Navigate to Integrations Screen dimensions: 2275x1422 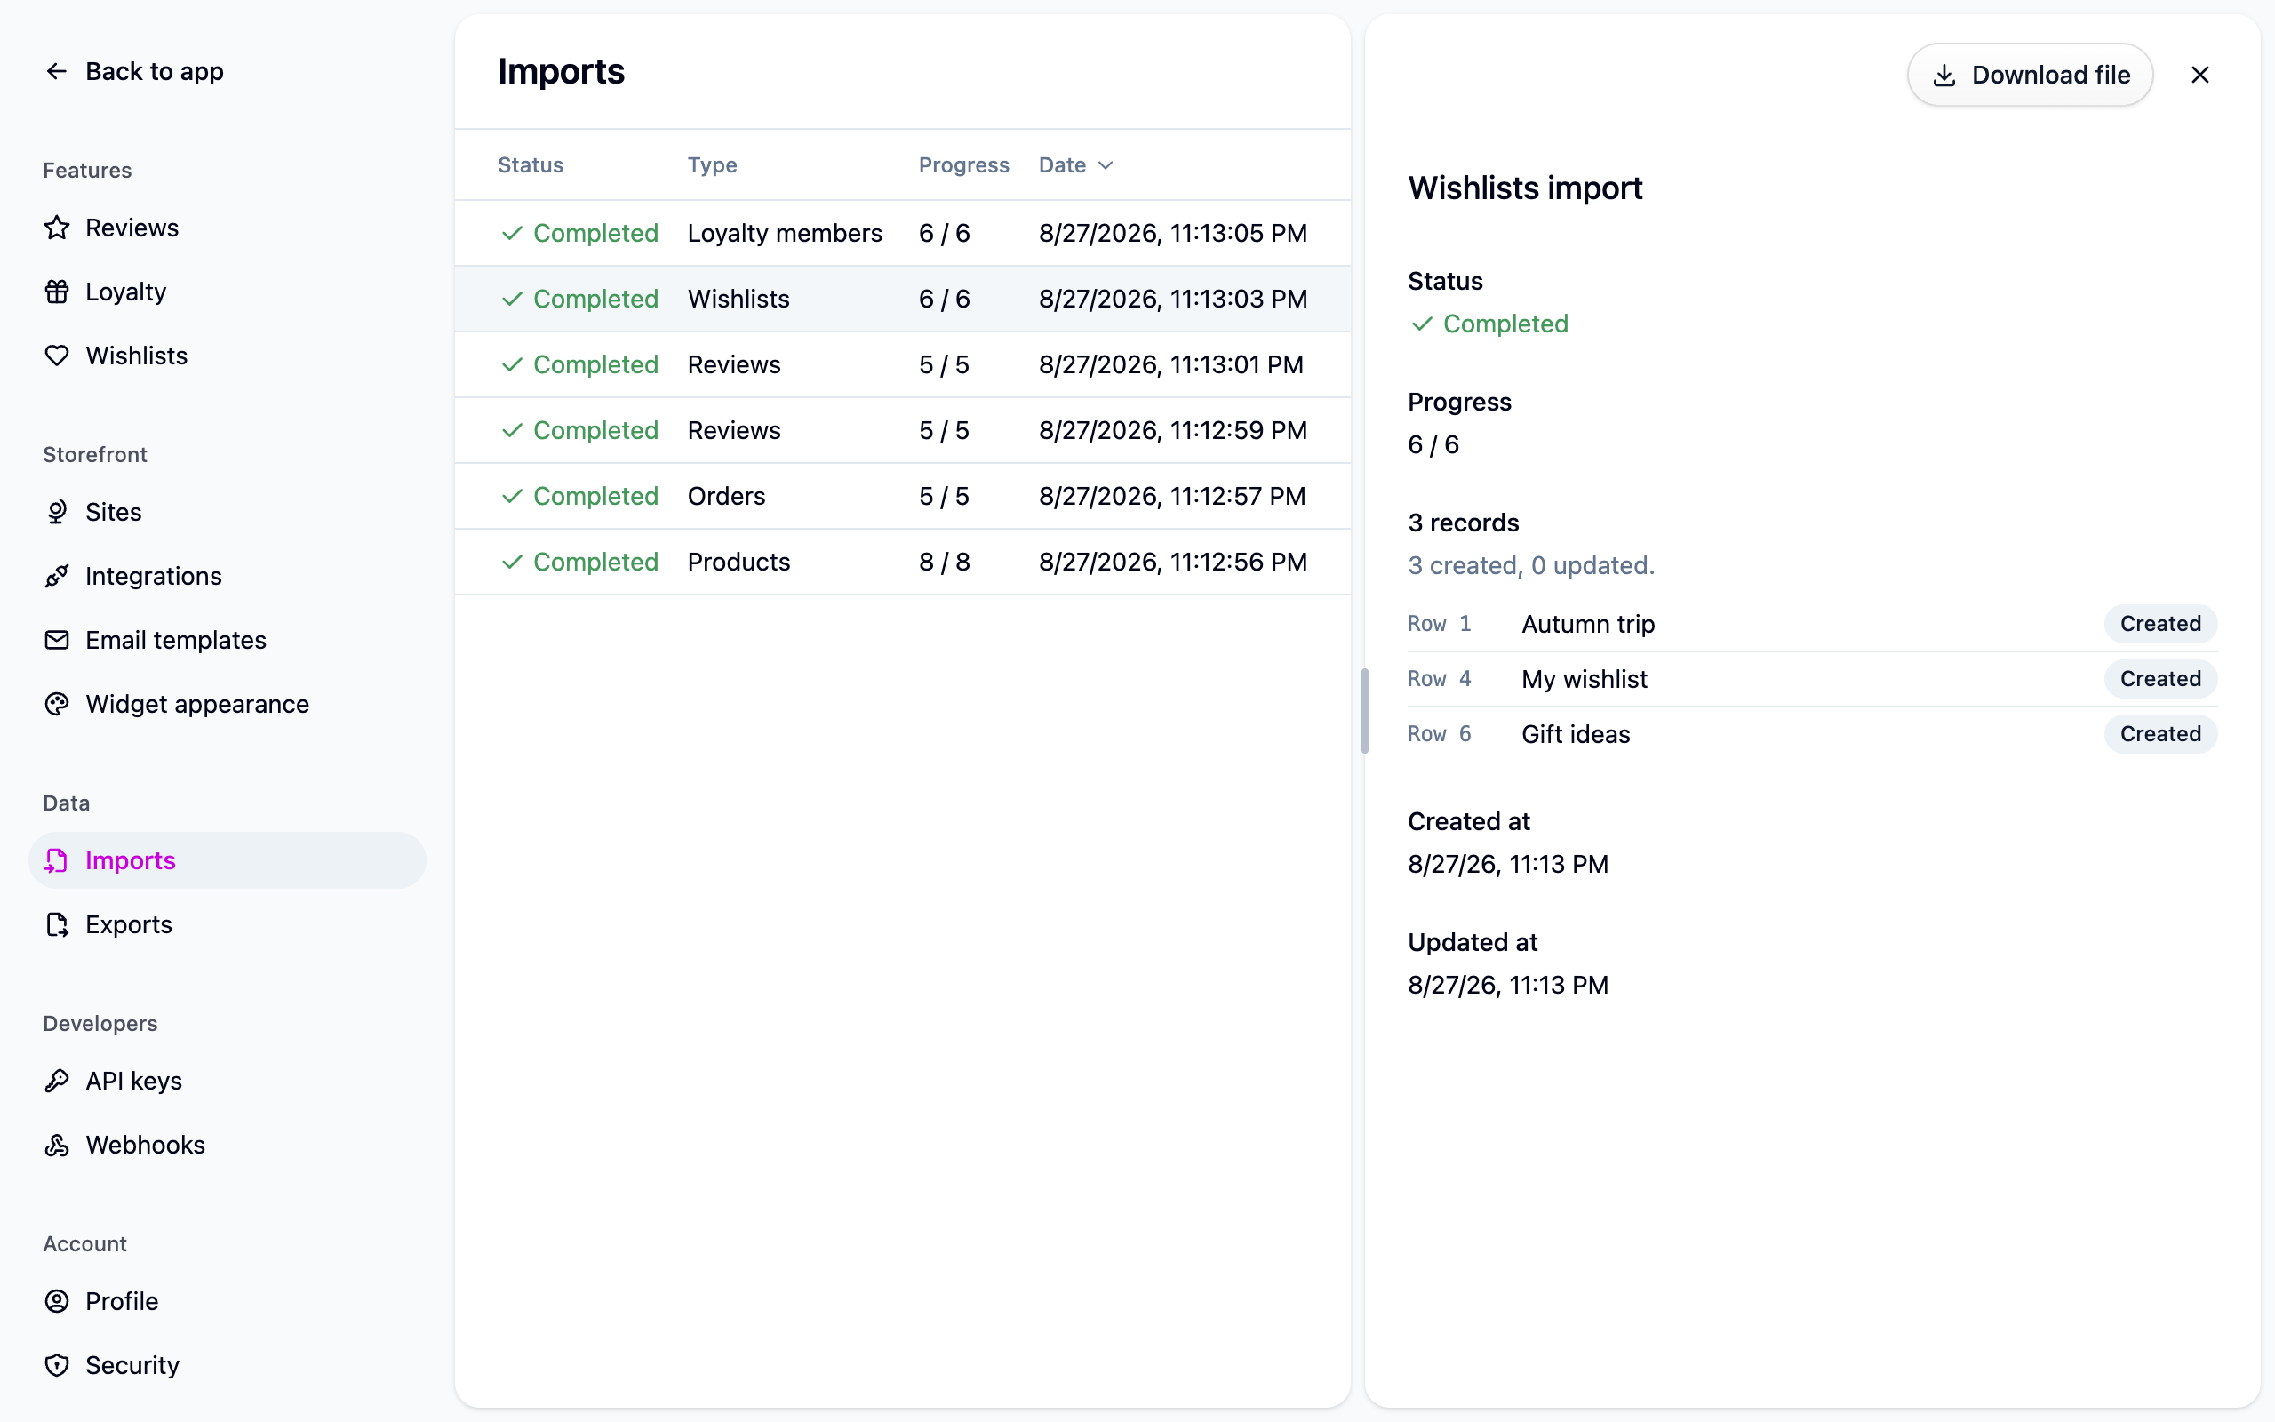click(x=227, y=576)
